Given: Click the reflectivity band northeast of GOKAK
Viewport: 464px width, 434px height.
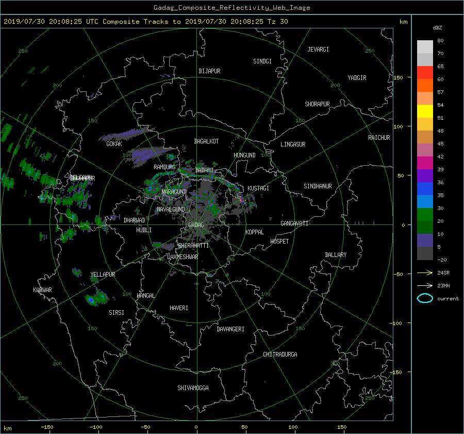Looking at the screenshot, I should point(127,134).
